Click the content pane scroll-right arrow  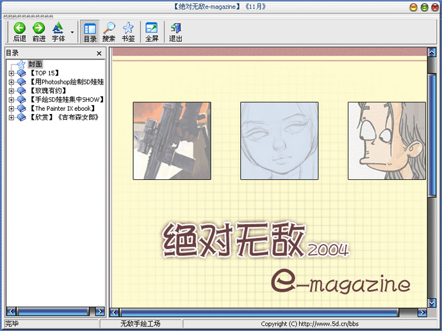coord(422,312)
